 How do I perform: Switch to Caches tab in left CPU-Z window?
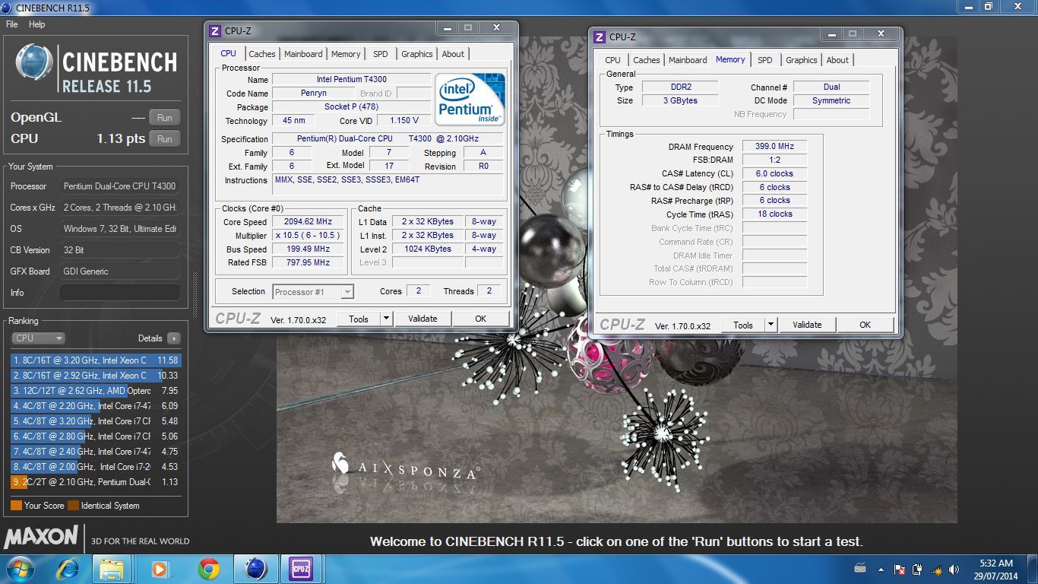(262, 54)
